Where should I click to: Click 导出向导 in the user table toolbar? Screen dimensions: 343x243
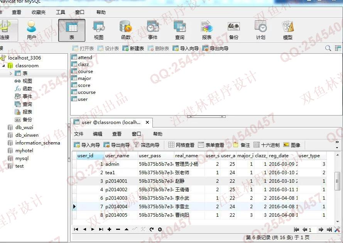tap(117, 145)
